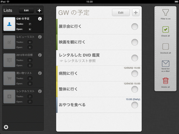Send list as e-Mail envelope icon
The height and width of the screenshot is (134, 179).
[x=165, y=64]
